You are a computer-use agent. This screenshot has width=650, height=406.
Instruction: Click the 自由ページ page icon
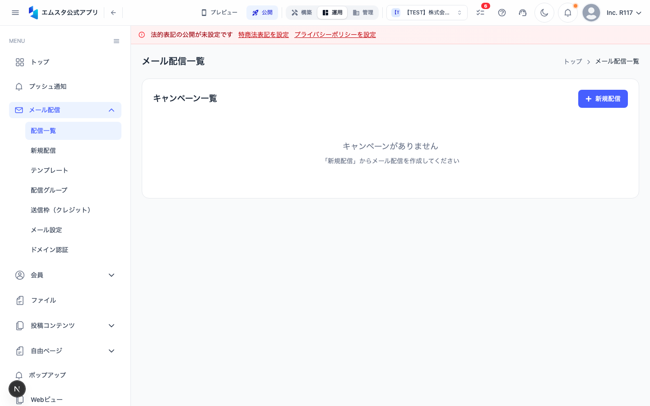point(20,351)
